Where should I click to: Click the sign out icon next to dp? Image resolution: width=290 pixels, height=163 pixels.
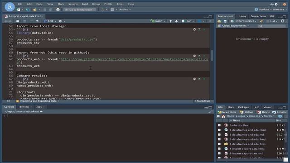click(x=277, y=4)
